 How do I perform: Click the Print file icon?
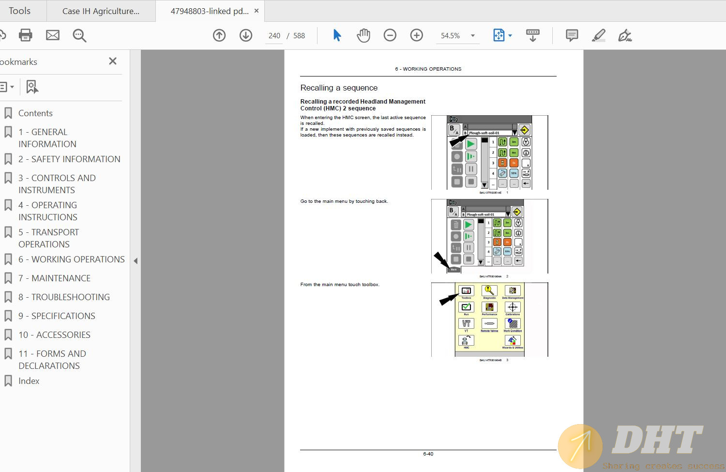(x=25, y=35)
